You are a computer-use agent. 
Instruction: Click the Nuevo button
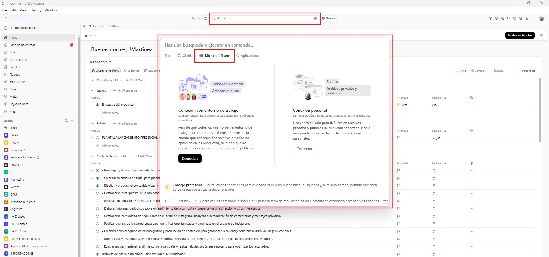[x=328, y=18]
